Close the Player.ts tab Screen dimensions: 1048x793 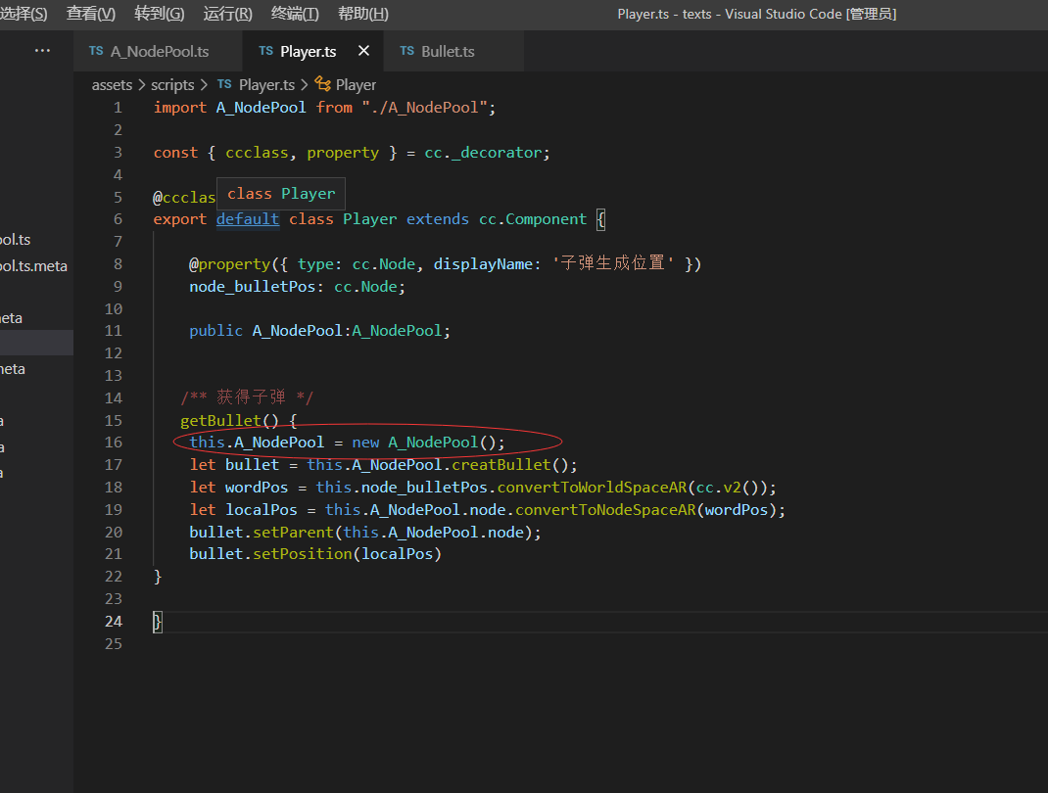363,51
